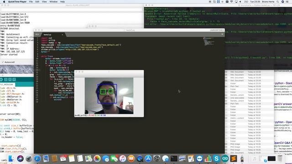Viewport: 292px width, 164px height.
Task: Click the webcam face detection image
Action: tap(109, 96)
